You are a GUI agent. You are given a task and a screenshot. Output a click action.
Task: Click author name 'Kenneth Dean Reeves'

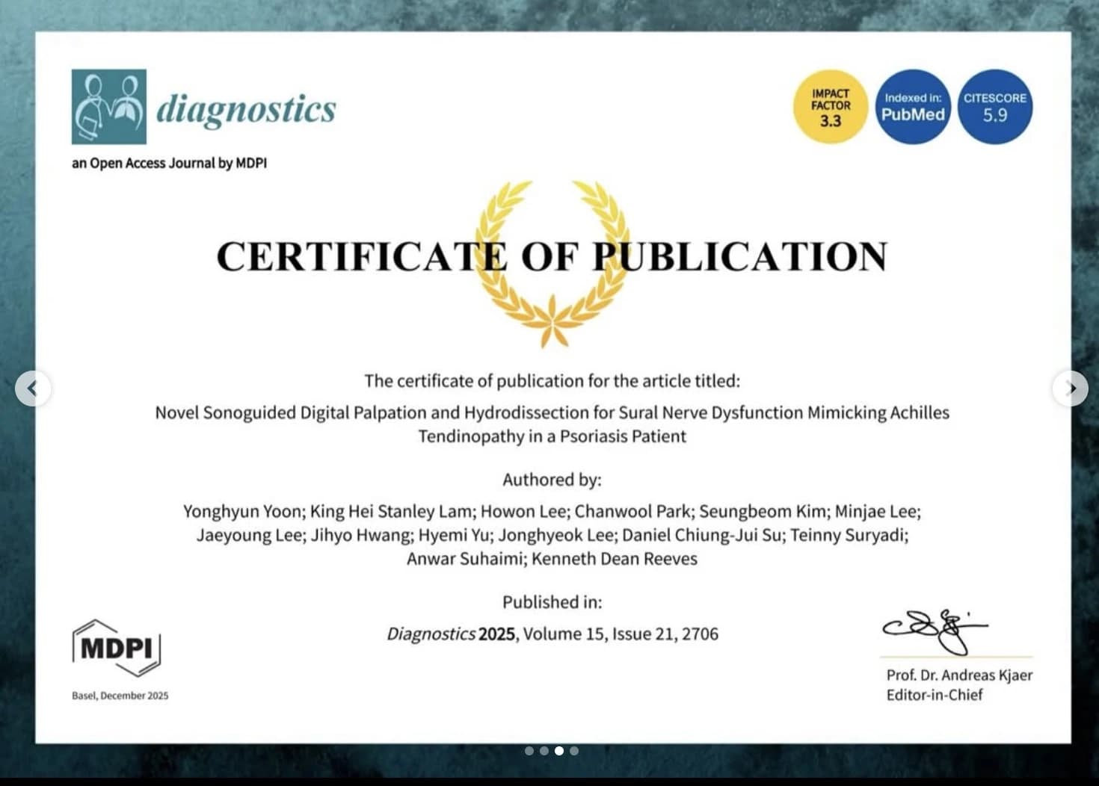pos(615,559)
